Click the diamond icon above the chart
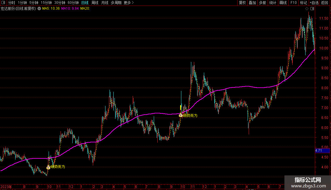The width and height of the screenshot is (331, 190). (307, 9)
